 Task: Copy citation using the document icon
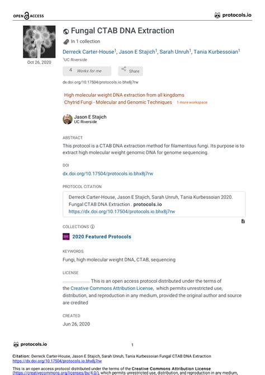click(x=243, y=221)
